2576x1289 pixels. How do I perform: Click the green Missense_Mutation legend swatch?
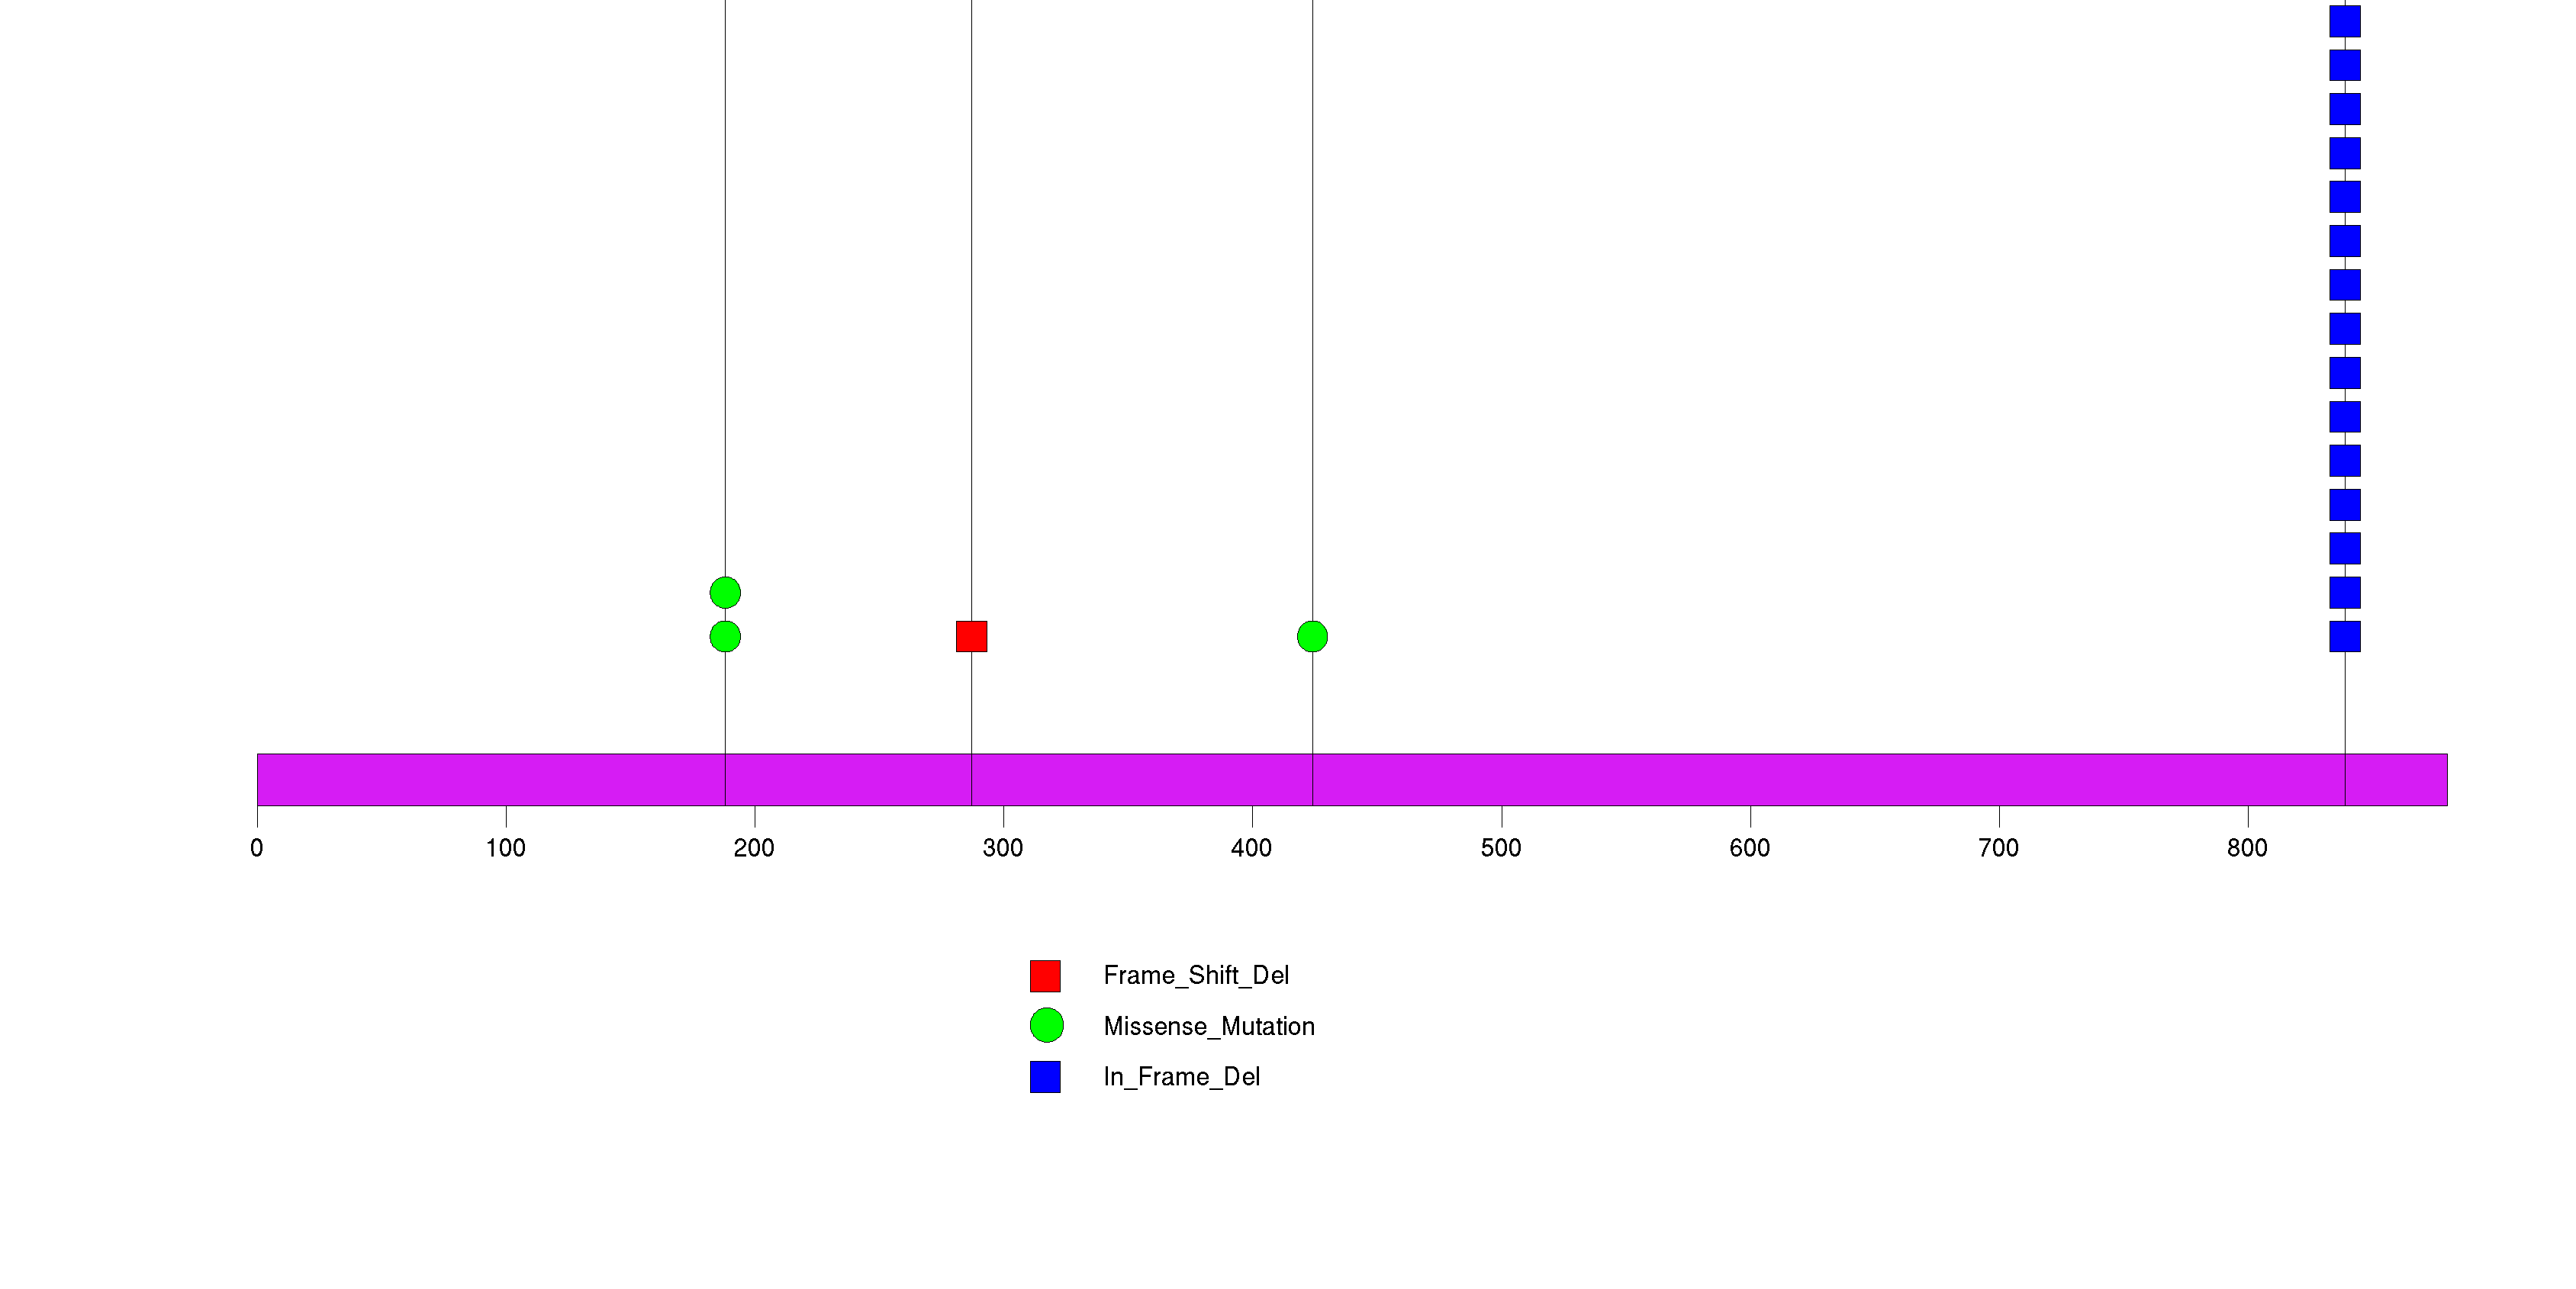click(1046, 1025)
